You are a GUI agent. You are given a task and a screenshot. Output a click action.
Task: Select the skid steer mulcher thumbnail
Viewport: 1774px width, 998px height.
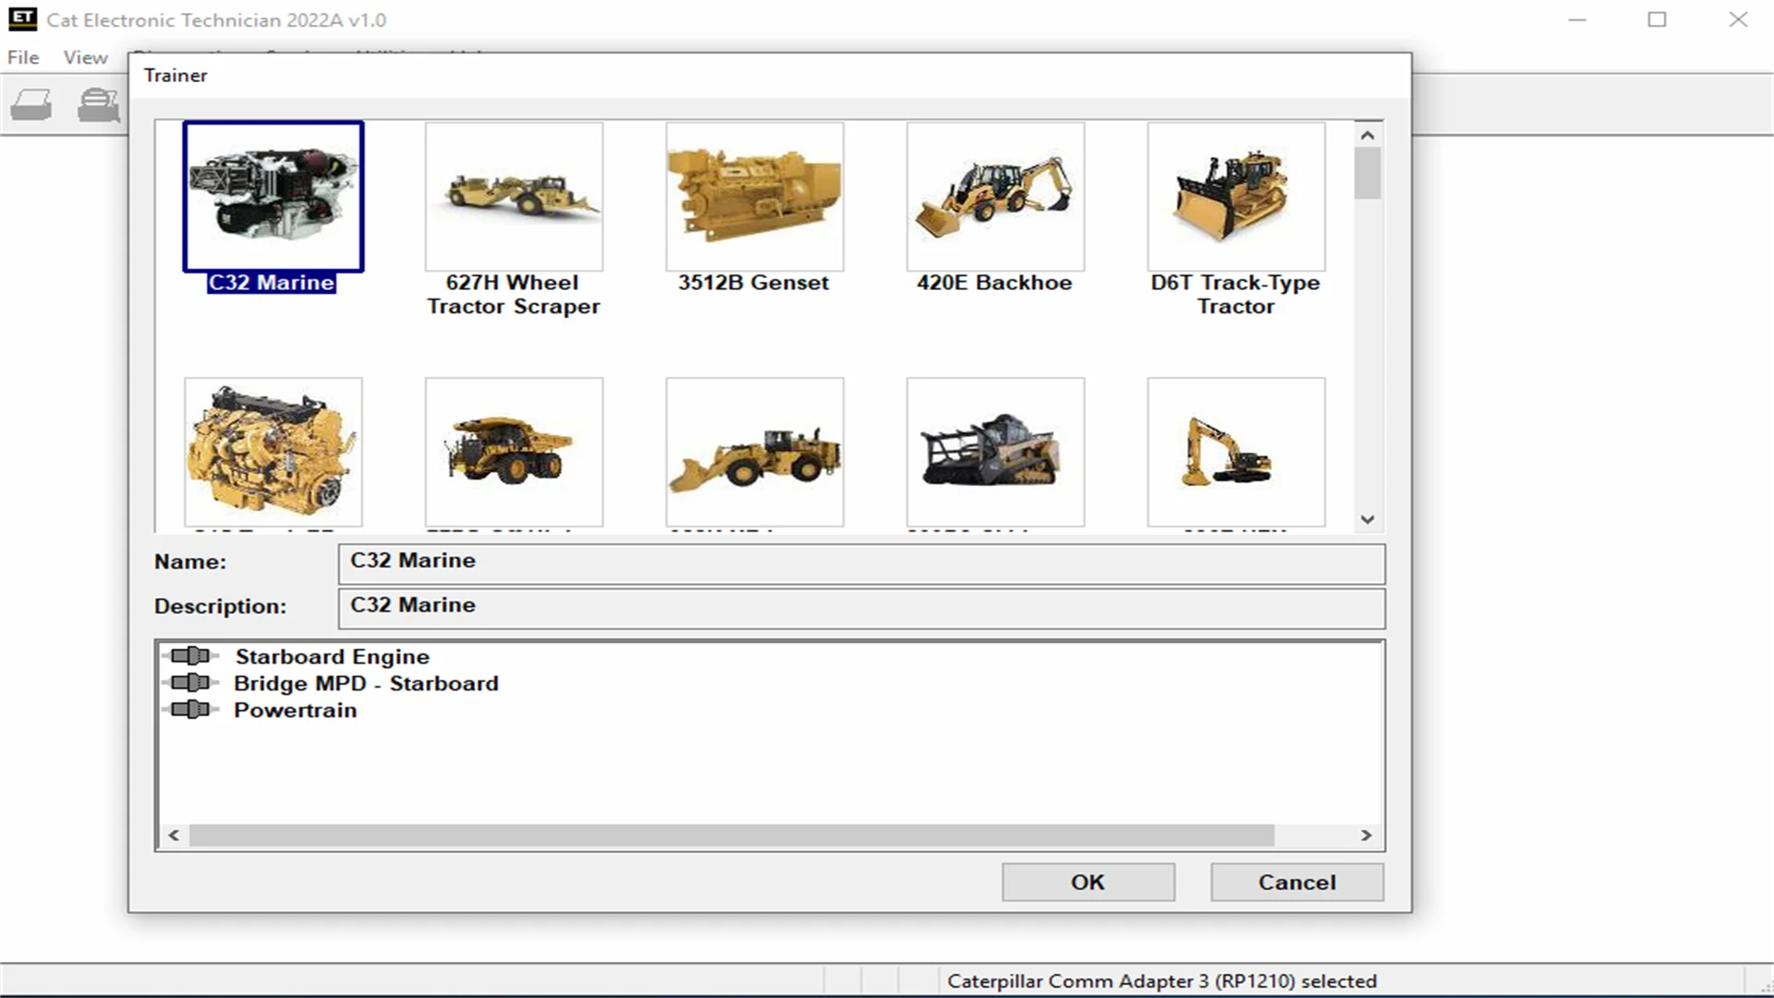[x=995, y=452]
